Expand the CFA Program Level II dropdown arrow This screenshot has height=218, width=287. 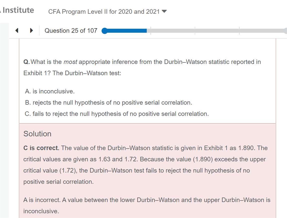(164, 11)
